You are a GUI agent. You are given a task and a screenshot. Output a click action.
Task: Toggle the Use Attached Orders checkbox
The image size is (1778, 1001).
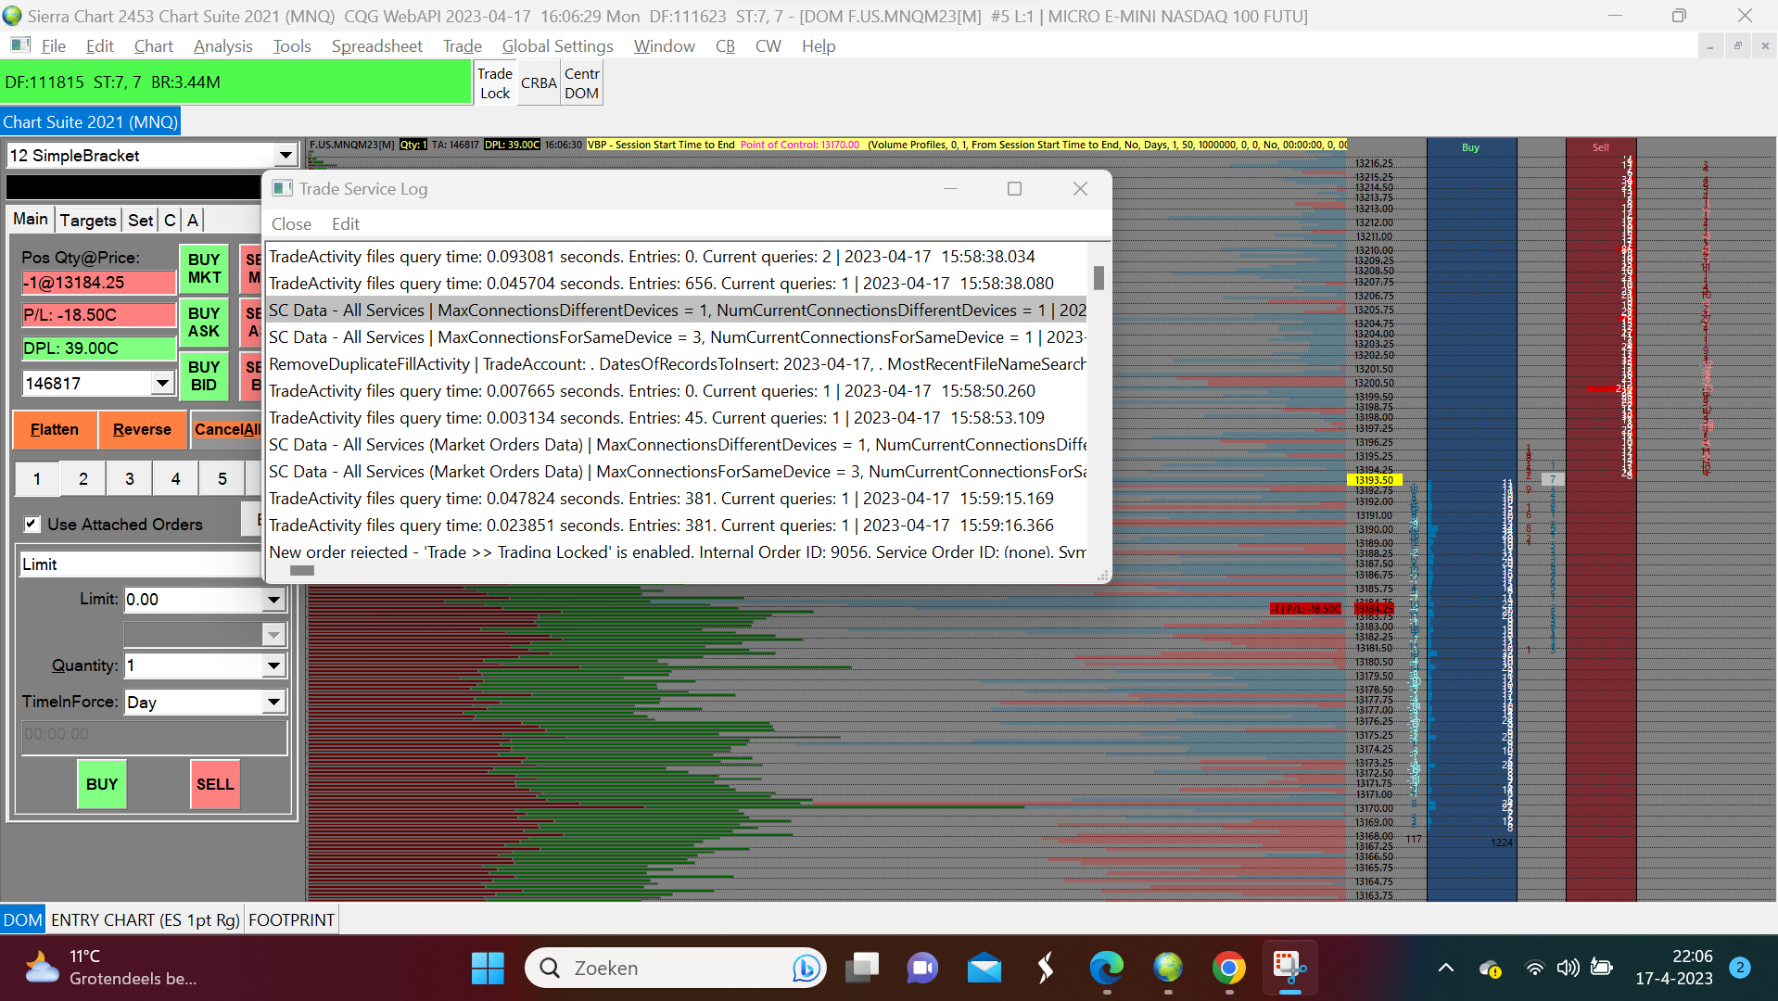click(32, 525)
